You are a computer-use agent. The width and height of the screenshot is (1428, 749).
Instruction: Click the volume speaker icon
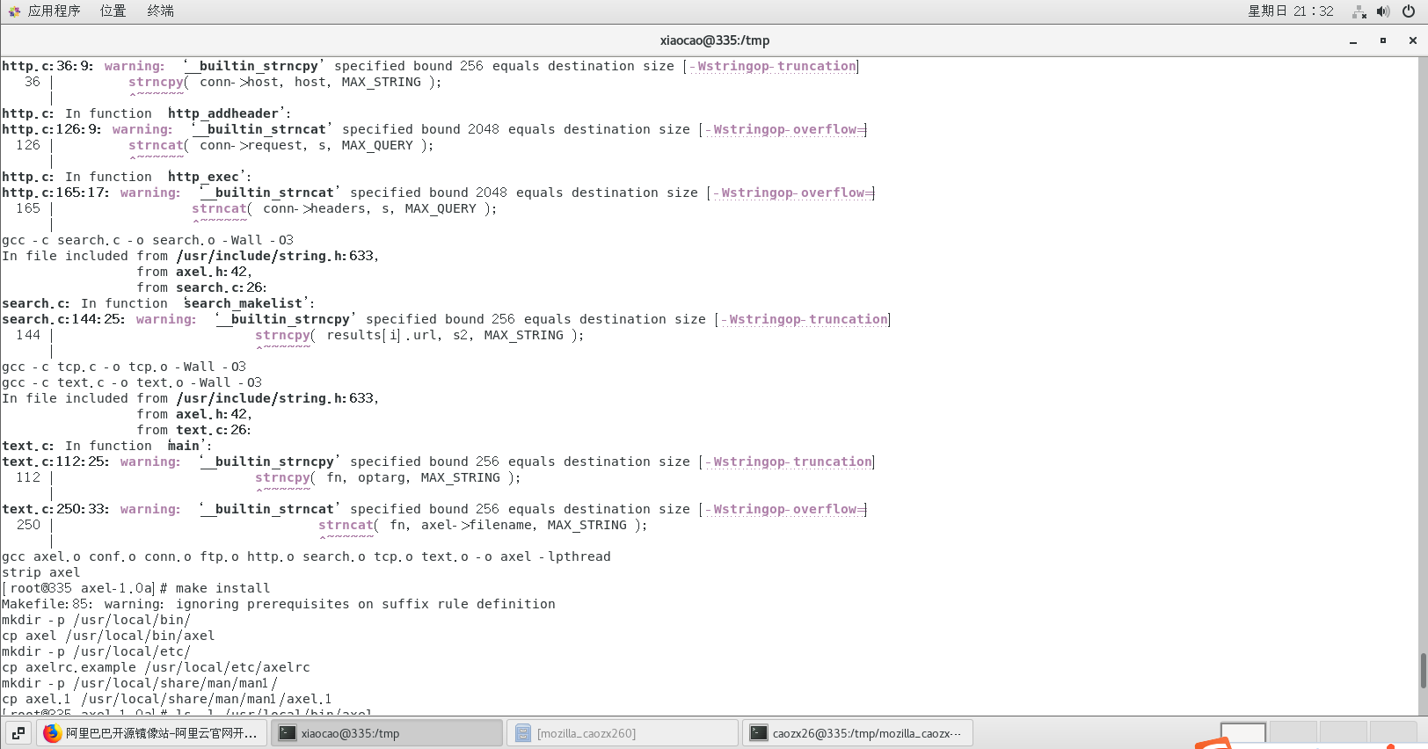(x=1383, y=11)
